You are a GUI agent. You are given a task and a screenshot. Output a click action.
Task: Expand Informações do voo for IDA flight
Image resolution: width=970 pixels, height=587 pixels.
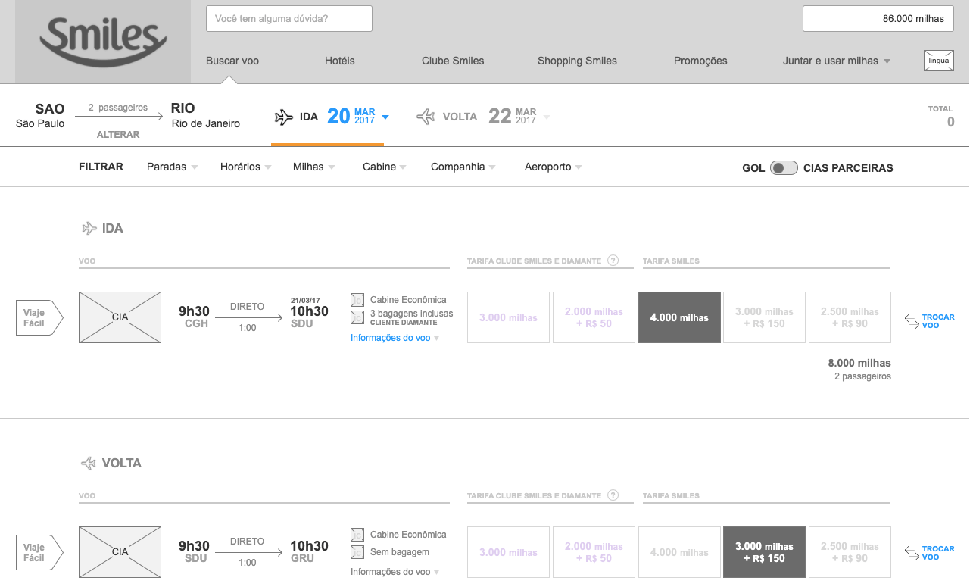(395, 338)
